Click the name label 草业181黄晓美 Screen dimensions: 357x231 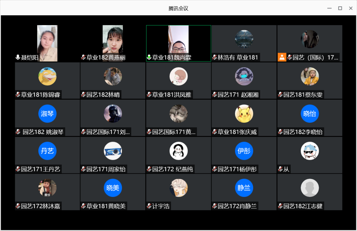(x=106, y=207)
